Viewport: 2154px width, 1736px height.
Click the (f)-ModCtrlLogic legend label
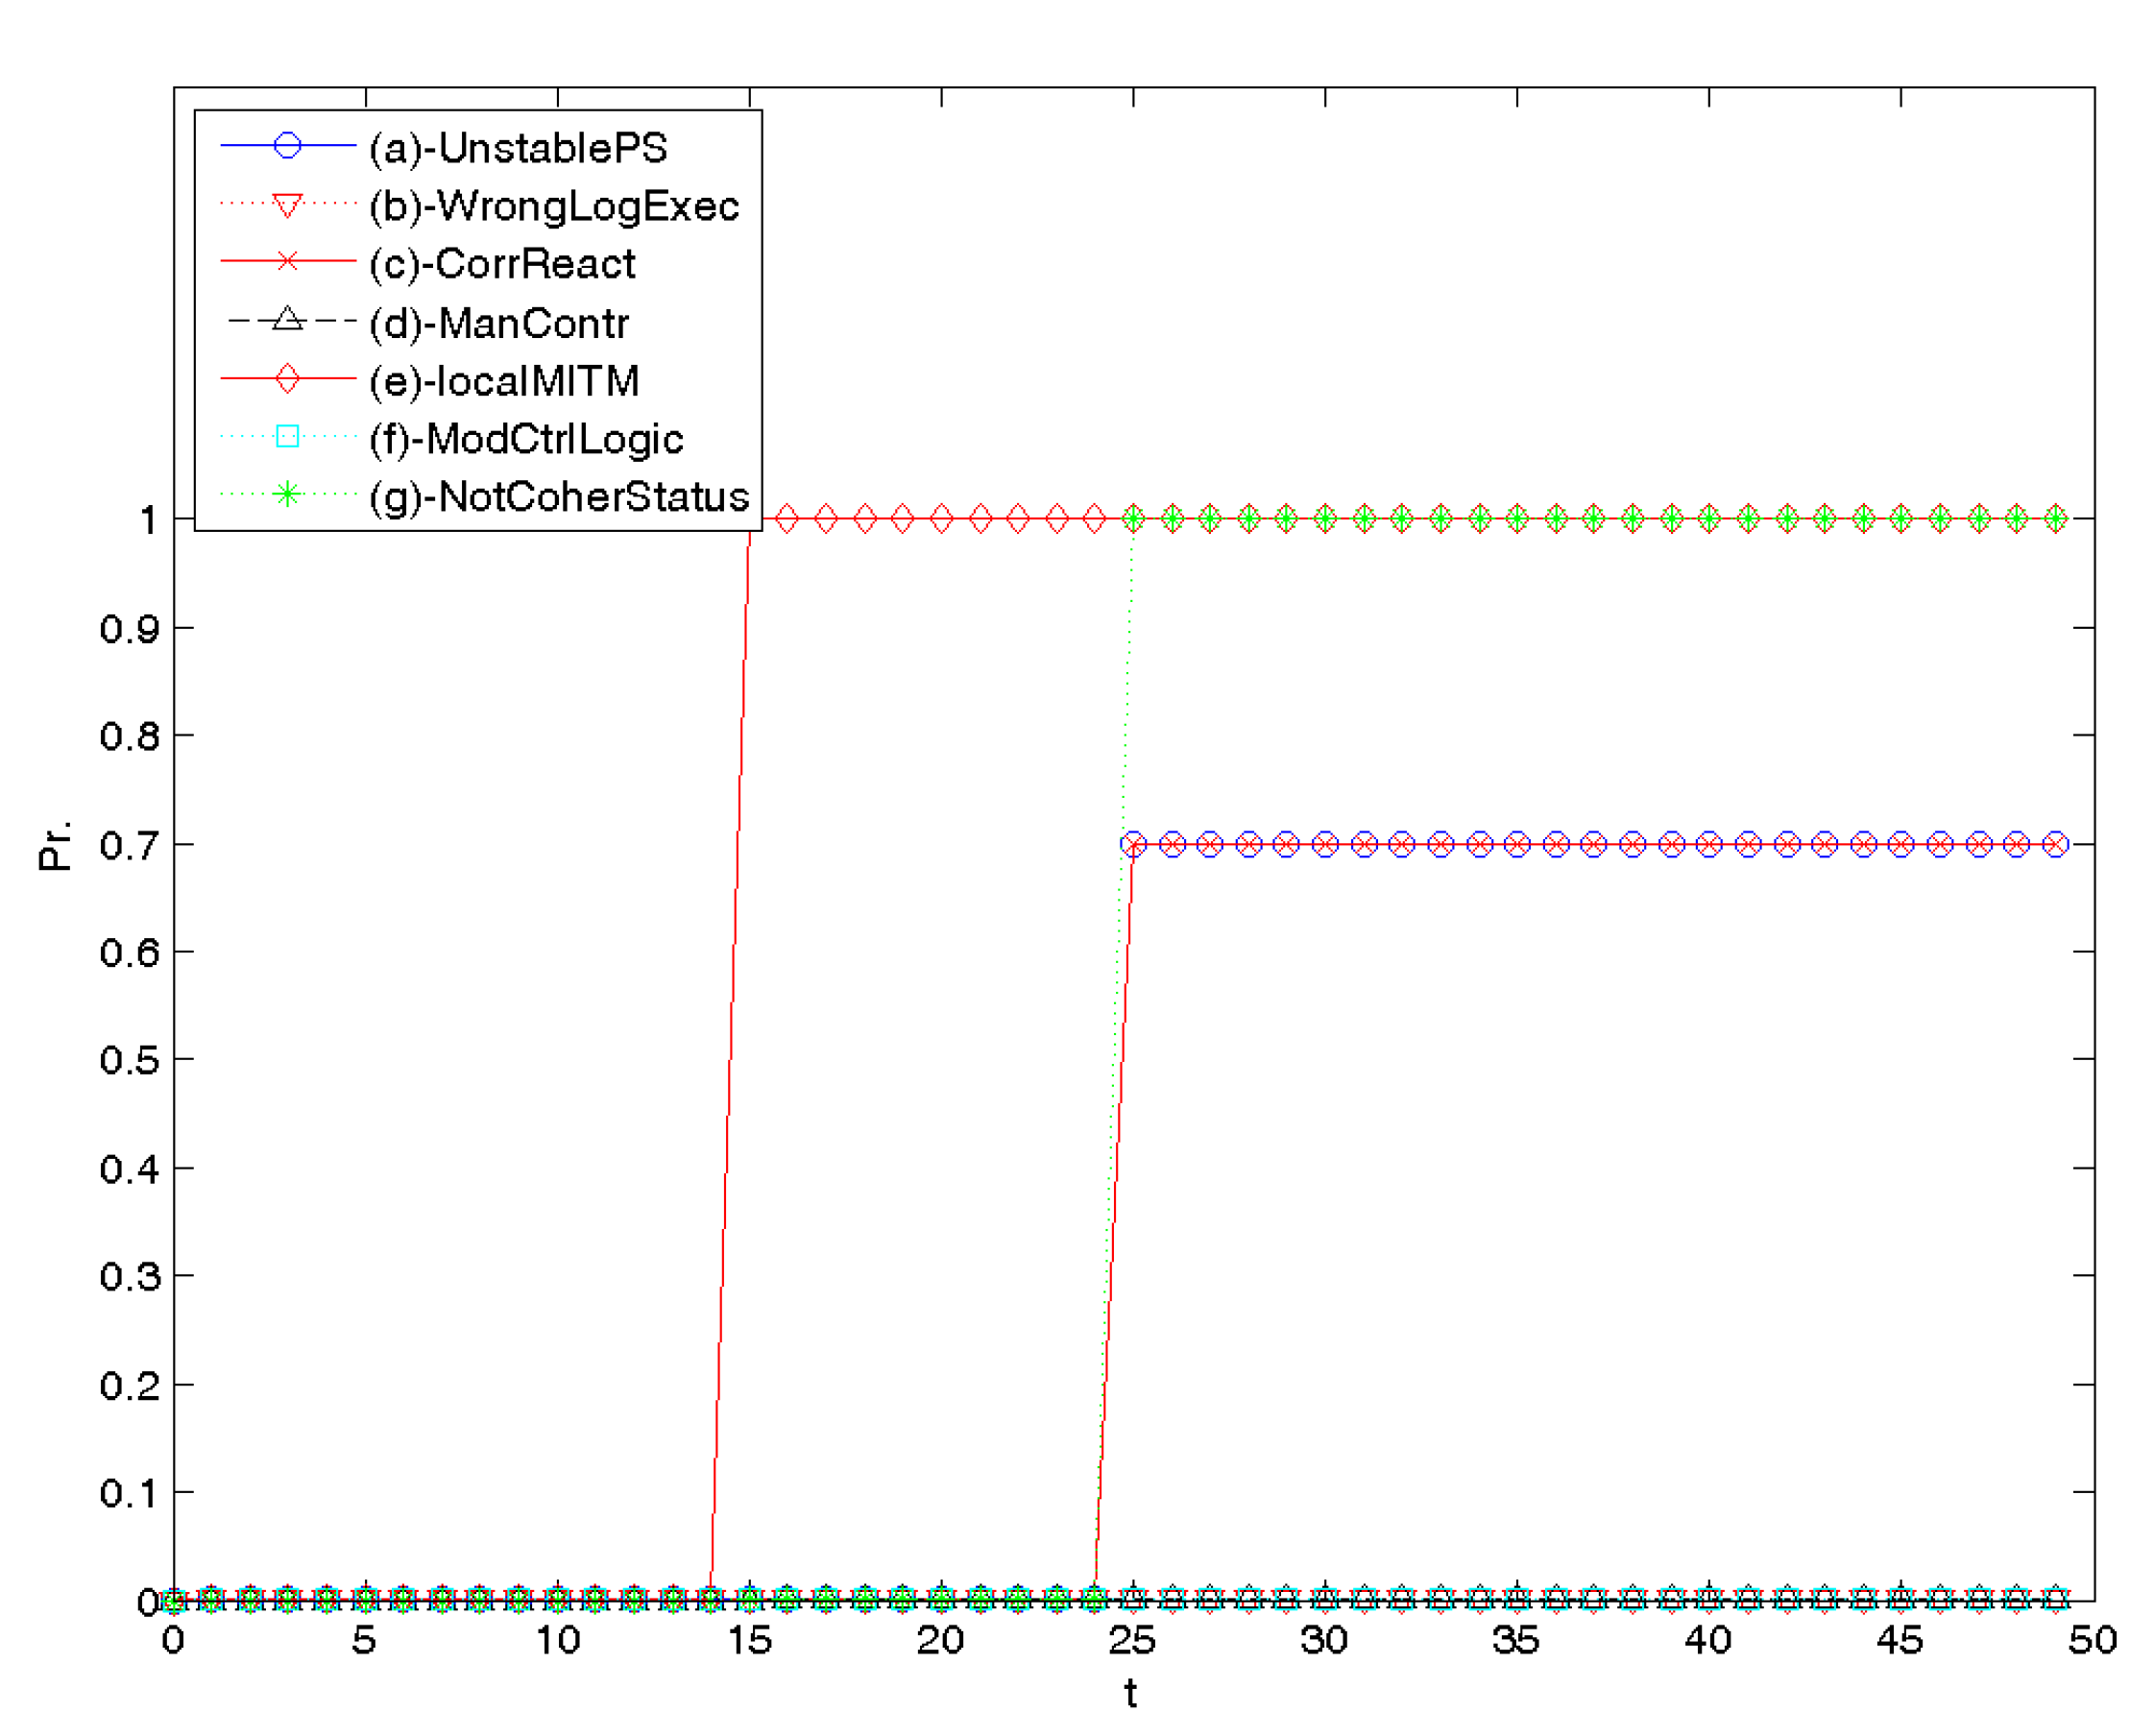pos(526,439)
